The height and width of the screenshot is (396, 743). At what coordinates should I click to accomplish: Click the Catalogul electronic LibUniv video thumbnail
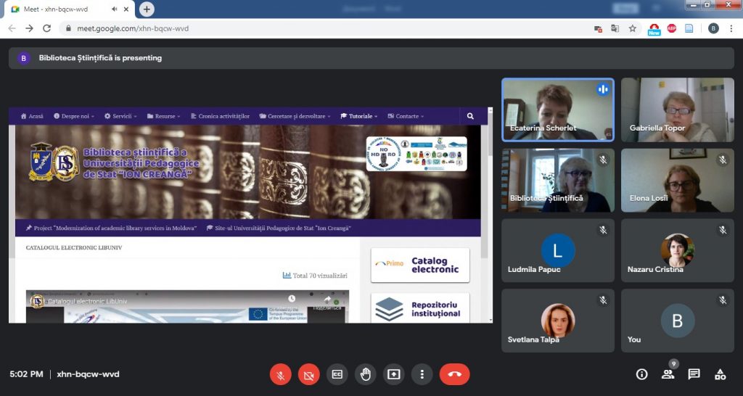(187, 307)
